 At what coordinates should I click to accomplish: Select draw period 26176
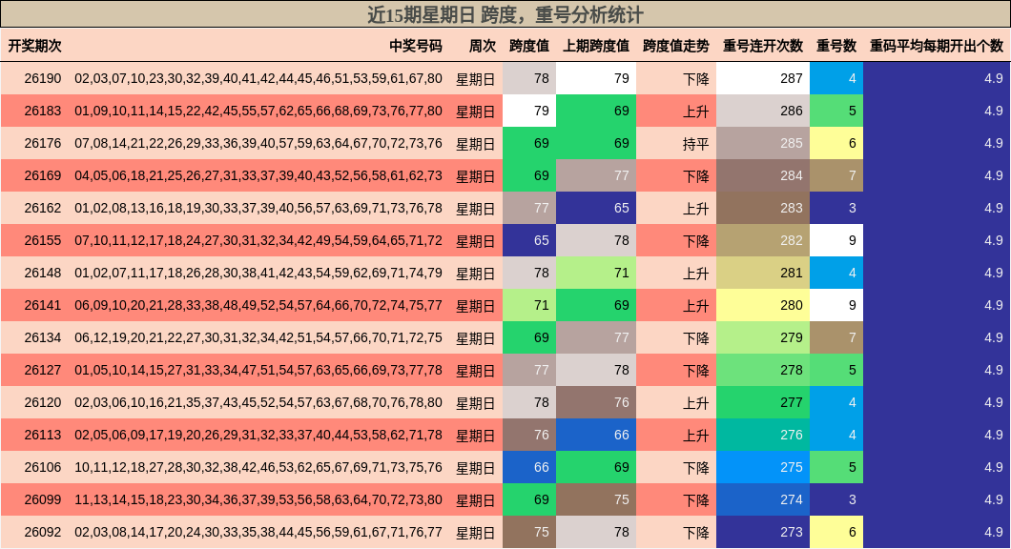coord(43,143)
